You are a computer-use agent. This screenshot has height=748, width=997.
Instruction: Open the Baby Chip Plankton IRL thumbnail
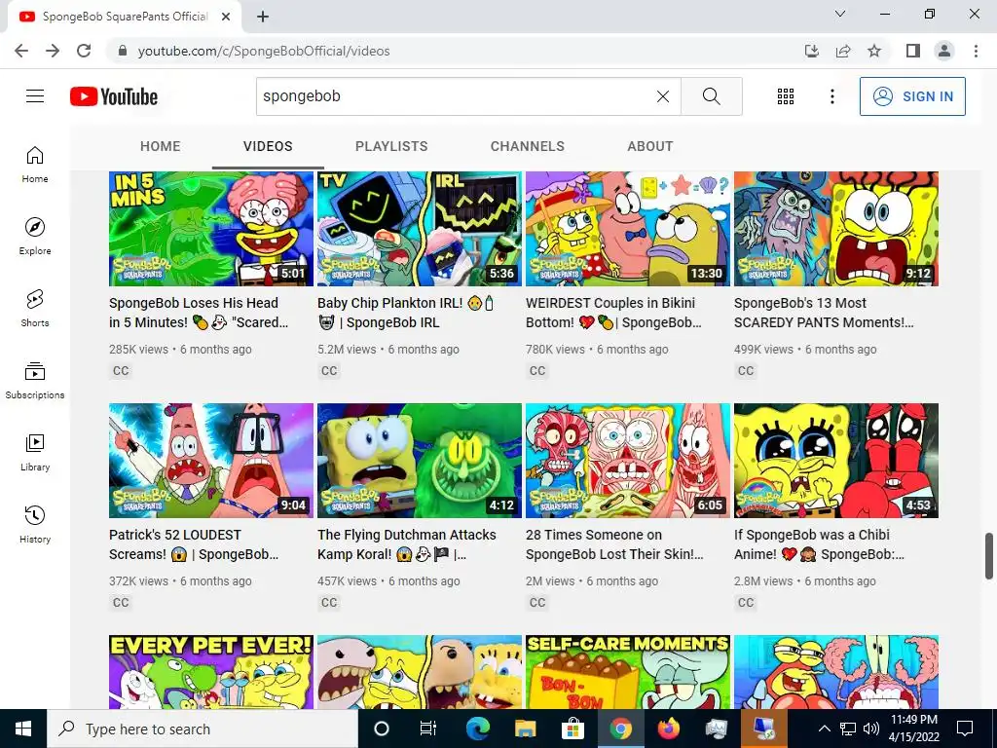pos(420,228)
